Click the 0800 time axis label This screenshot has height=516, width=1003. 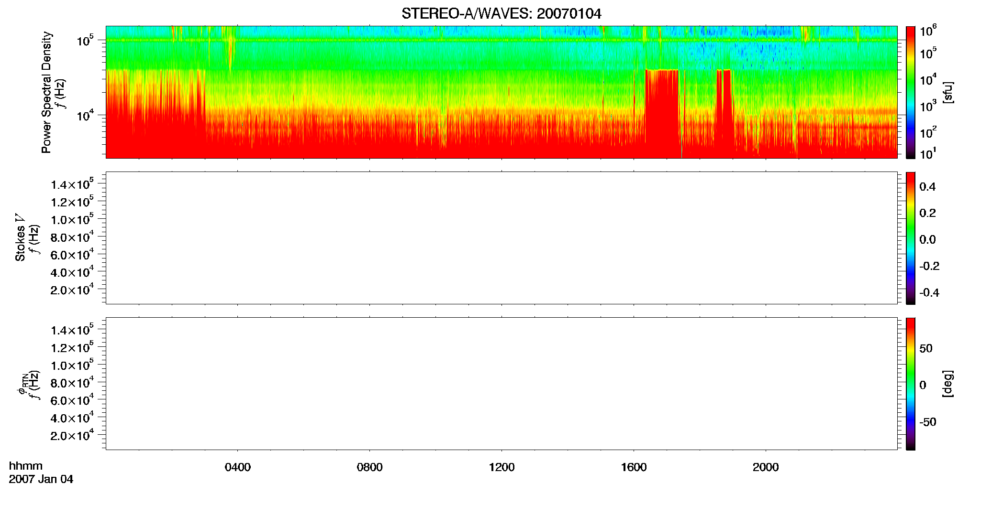pos(369,467)
